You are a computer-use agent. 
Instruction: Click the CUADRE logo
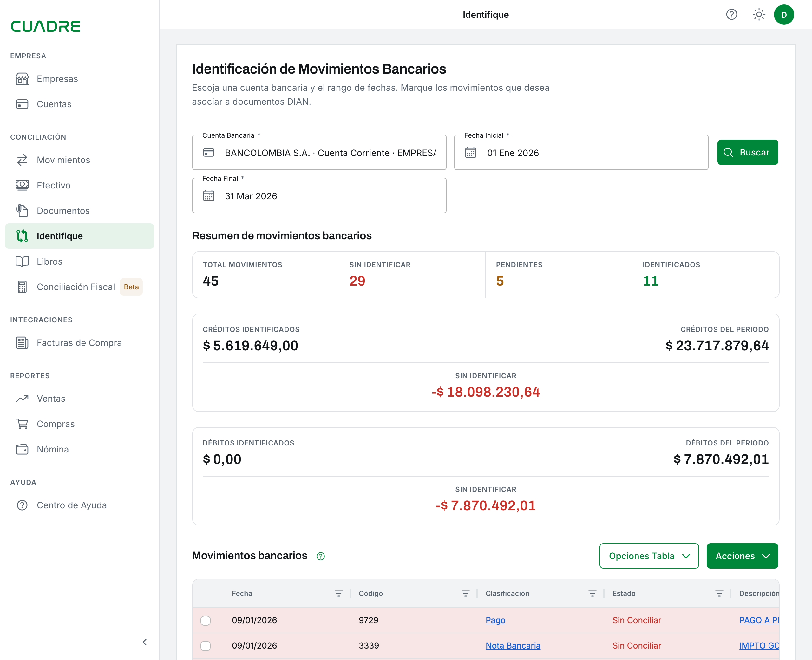point(46,26)
